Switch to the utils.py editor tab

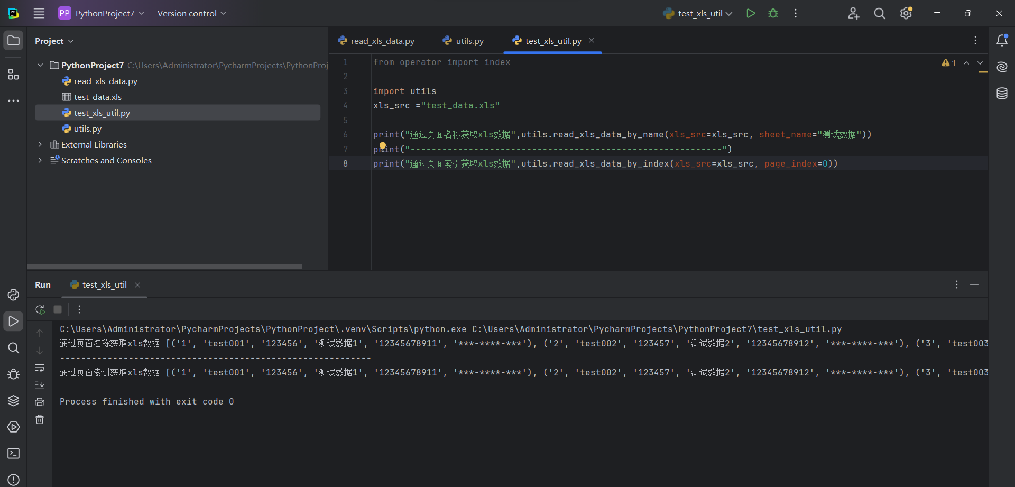click(x=468, y=40)
